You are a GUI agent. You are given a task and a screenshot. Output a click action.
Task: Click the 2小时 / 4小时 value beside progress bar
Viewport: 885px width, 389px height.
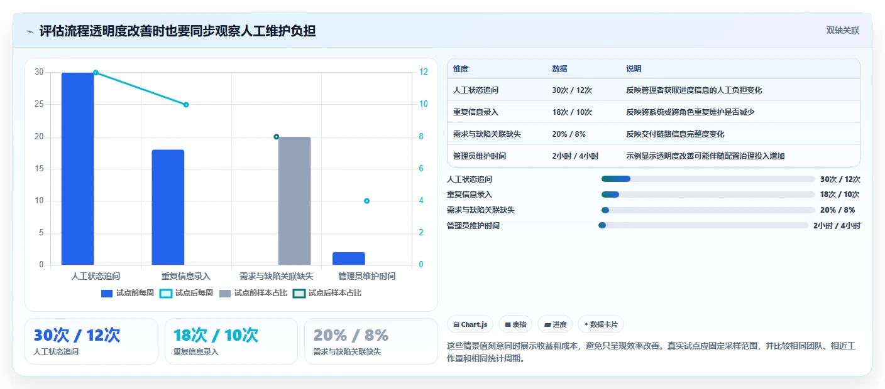click(837, 225)
